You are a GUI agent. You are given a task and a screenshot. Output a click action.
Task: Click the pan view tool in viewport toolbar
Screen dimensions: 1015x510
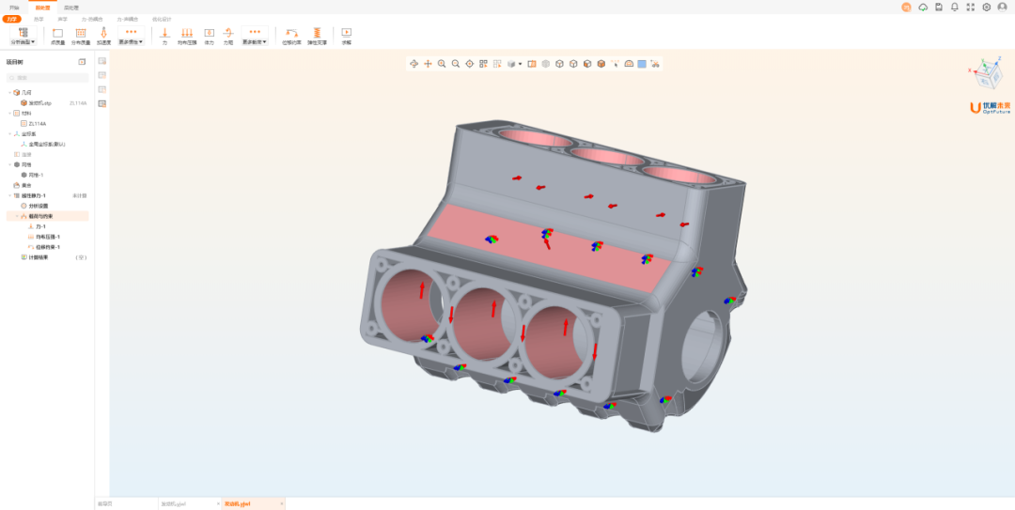428,64
